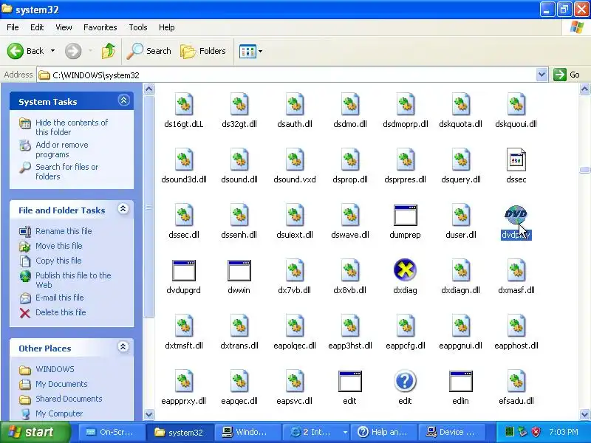591x443 pixels.
Task: Collapse the Other Places panel
Action: [x=123, y=346]
